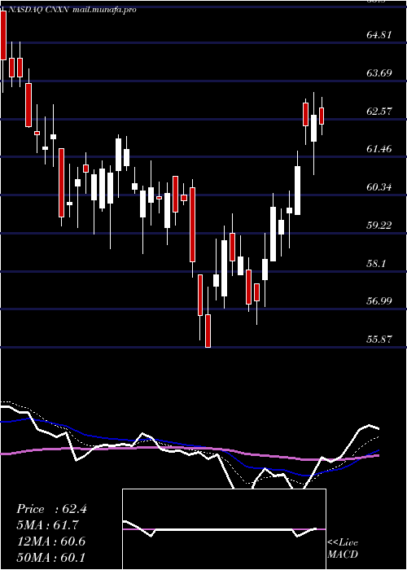Image resolution: width=407 pixels, height=570 pixels.
Task: Click the 62.57 price axis label
Action: 379,112
